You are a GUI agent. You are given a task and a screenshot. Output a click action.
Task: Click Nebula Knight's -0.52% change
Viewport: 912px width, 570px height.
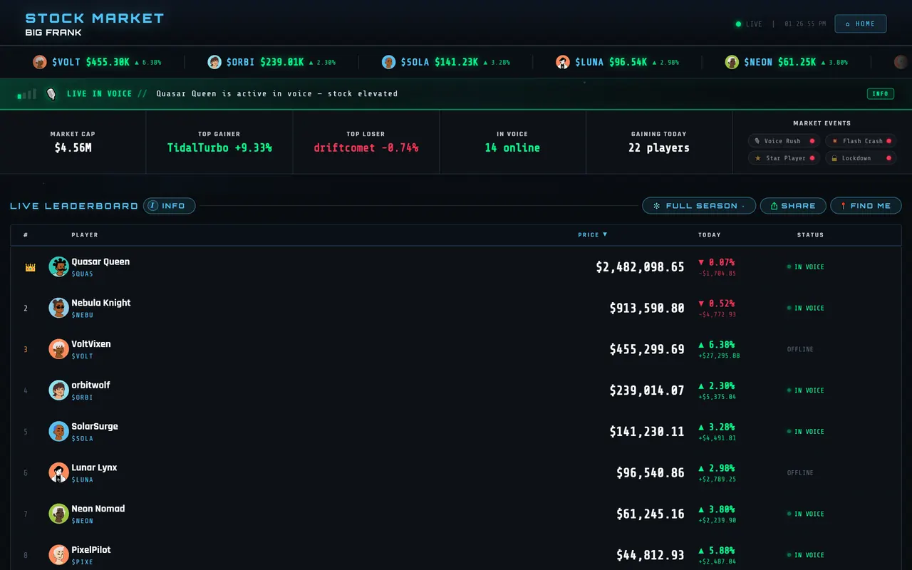pyautogui.click(x=717, y=304)
